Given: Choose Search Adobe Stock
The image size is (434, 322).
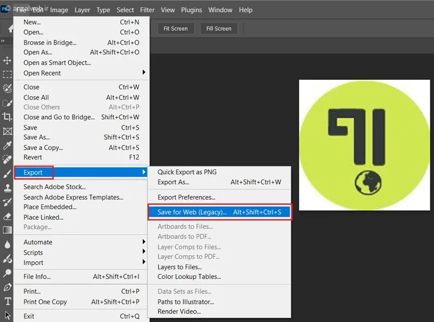Looking at the screenshot, I should tap(81, 186).
